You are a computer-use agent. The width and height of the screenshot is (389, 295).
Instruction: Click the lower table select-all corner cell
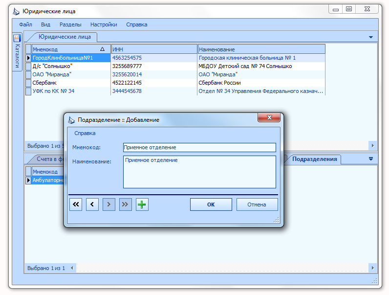28,172
